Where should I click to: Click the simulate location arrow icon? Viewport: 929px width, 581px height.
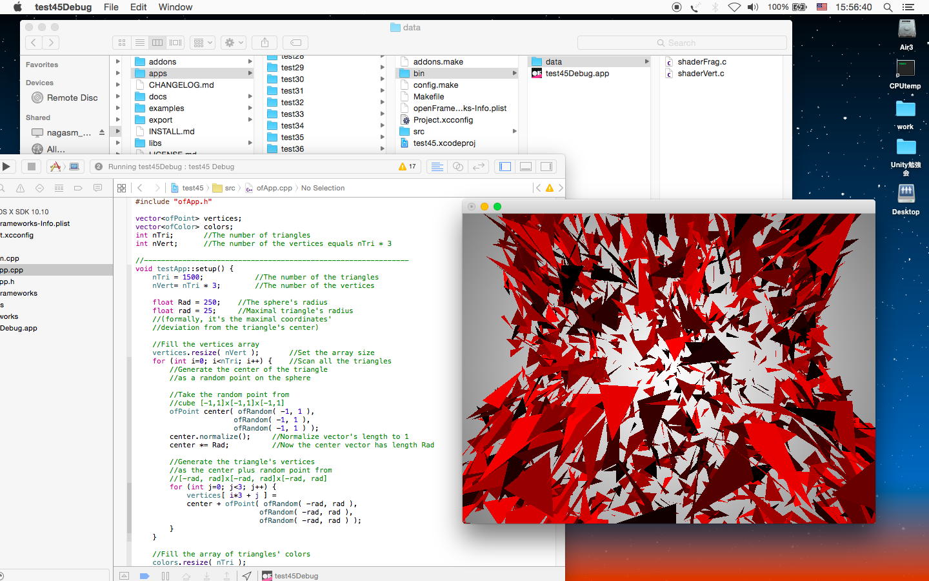coord(246,576)
